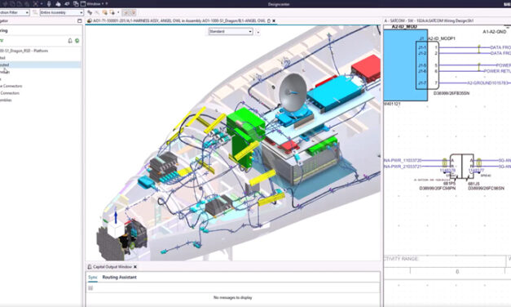The width and height of the screenshot is (511, 307).
Task: Click the M401121 label under the blue block
Action: [x=392, y=104]
